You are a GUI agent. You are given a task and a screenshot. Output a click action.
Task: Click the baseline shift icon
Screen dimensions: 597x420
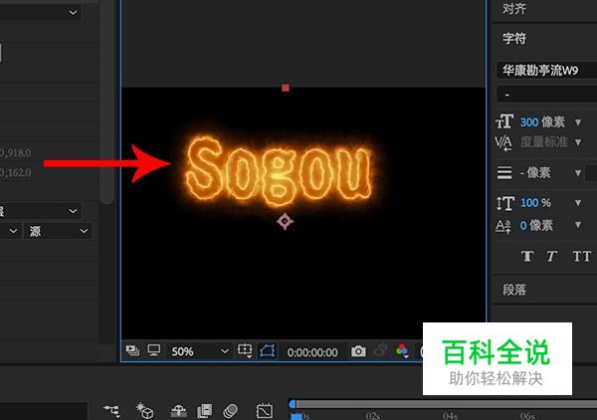click(x=503, y=226)
